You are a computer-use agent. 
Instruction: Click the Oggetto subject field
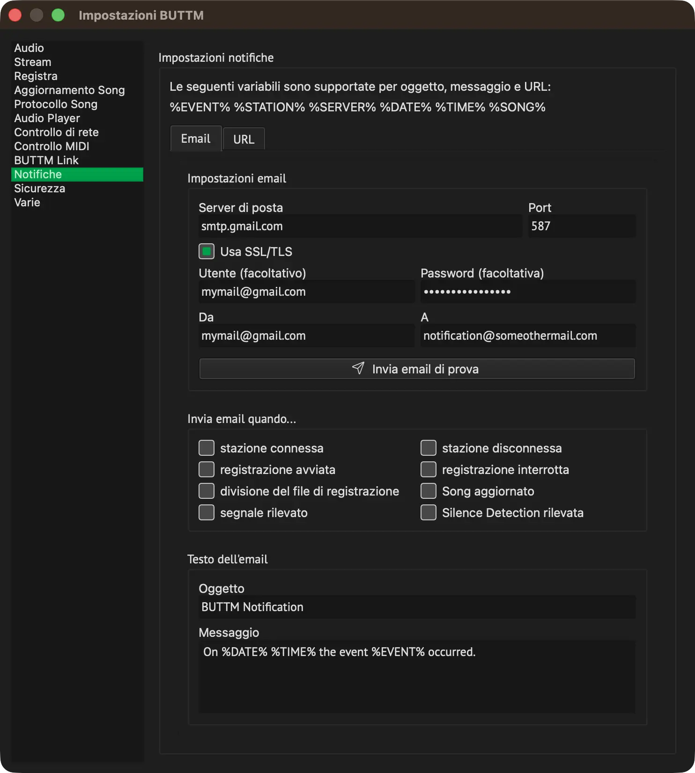(417, 607)
